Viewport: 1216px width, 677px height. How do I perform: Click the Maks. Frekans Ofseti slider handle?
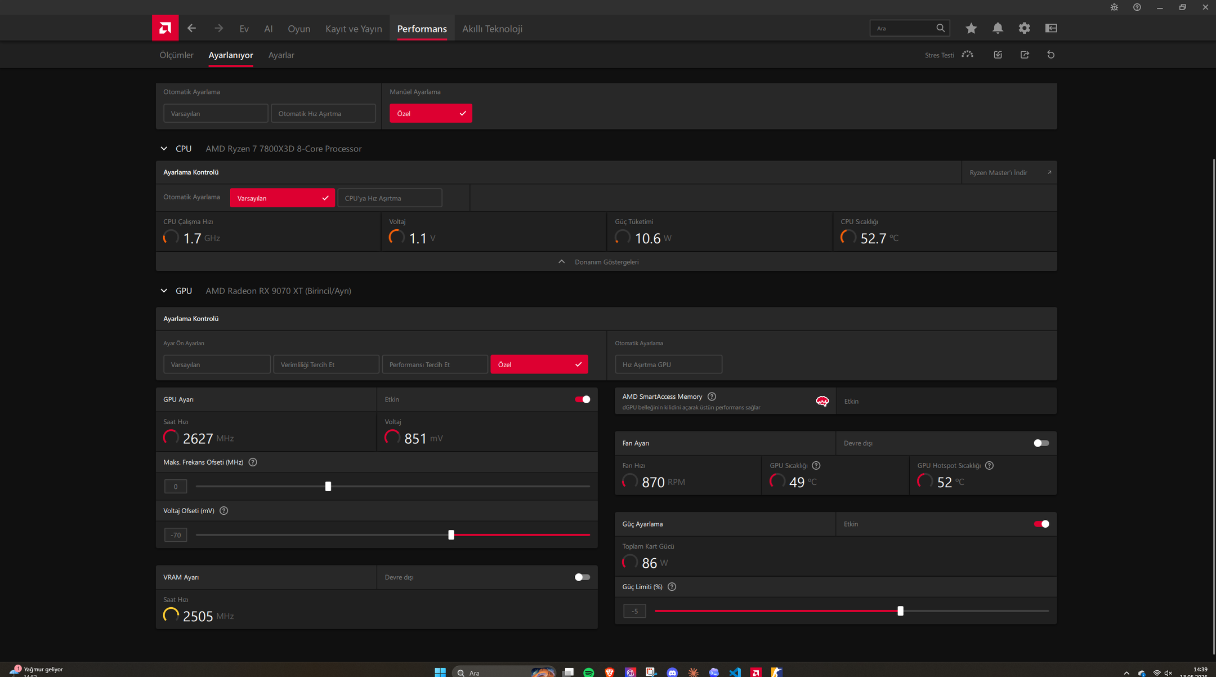pos(328,486)
